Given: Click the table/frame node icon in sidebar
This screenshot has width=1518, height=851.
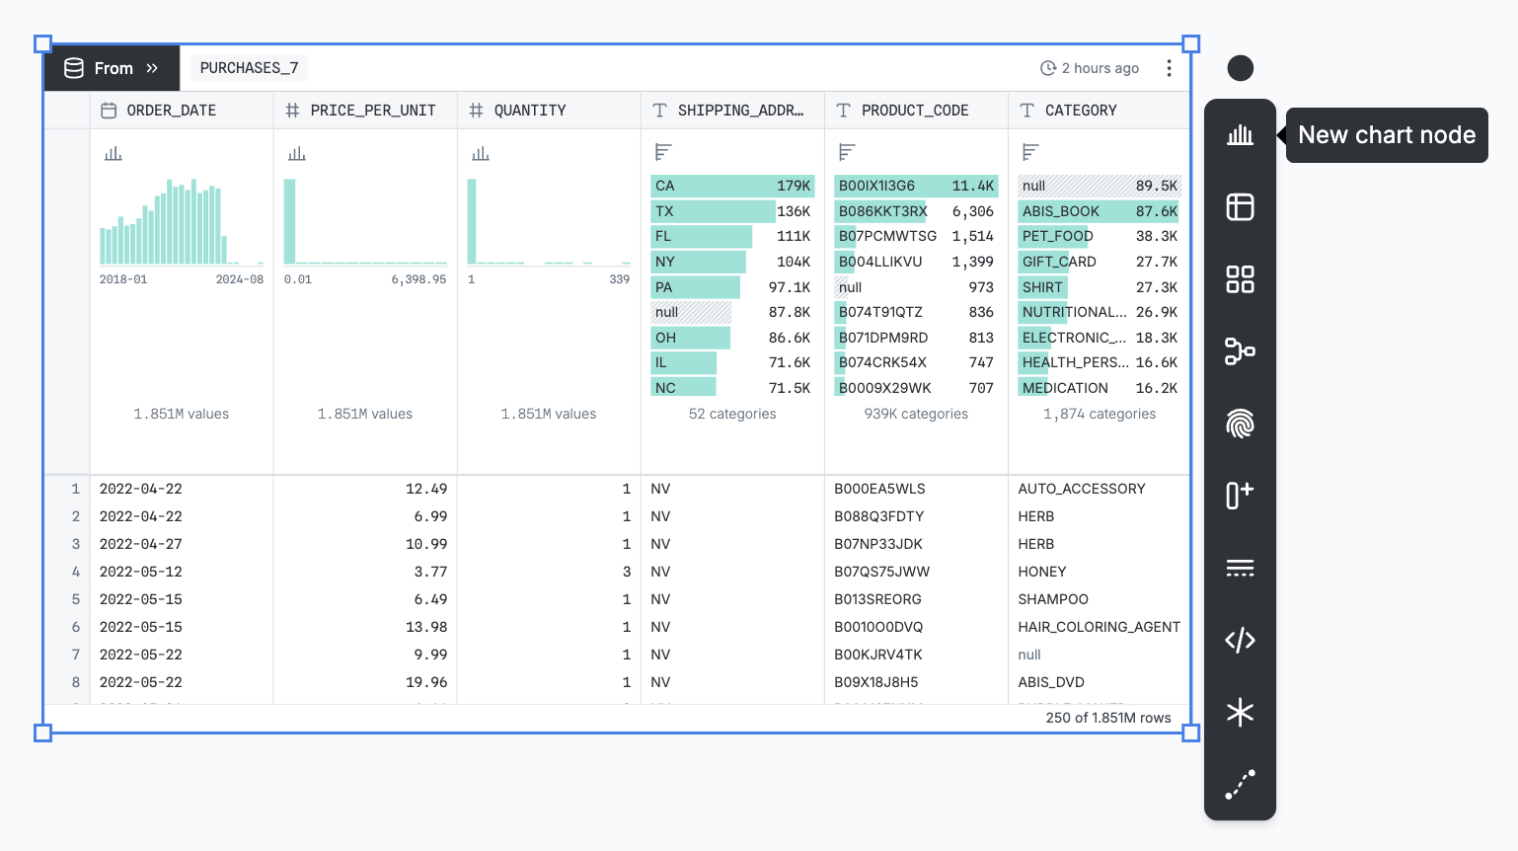Looking at the screenshot, I should [x=1240, y=207].
